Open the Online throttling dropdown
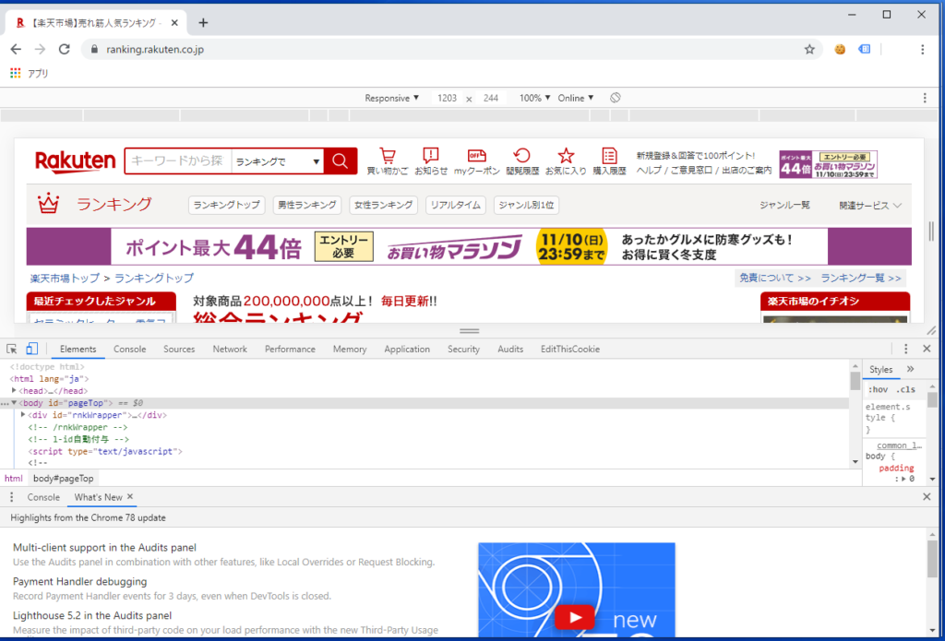 coord(575,98)
